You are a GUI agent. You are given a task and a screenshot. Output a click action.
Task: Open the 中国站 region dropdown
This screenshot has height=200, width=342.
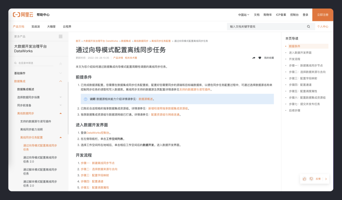coord(244,15)
